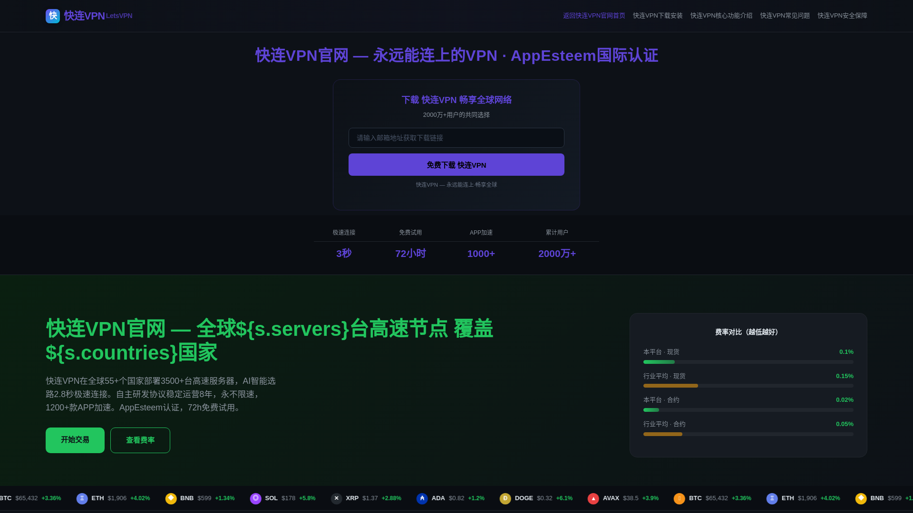Focus the email address input field
The width and height of the screenshot is (913, 513).
(456, 138)
